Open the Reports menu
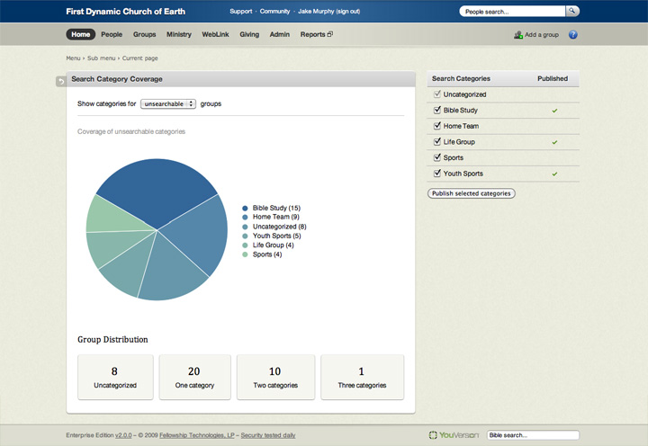 point(312,34)
